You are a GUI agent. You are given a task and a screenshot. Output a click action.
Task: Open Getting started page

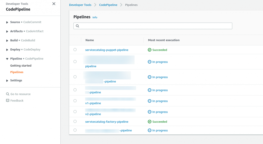[x=21, y=66]
